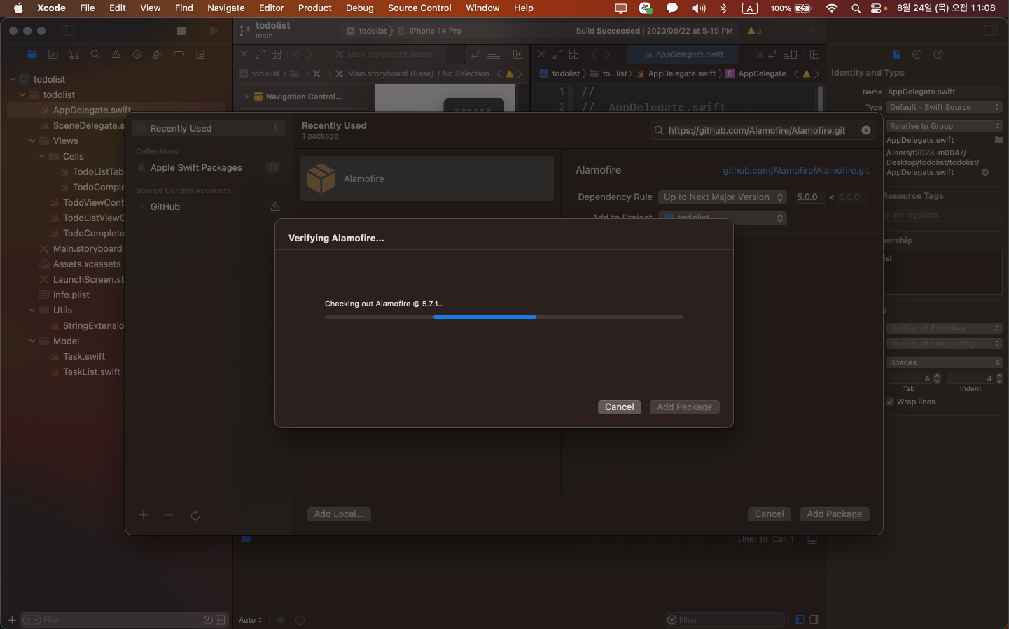Add a package collection with plus

(144, 515)
